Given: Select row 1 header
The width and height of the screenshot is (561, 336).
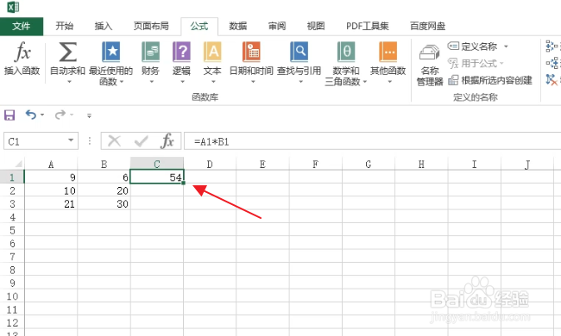Looking at the screenshot, I should point(12,177).
